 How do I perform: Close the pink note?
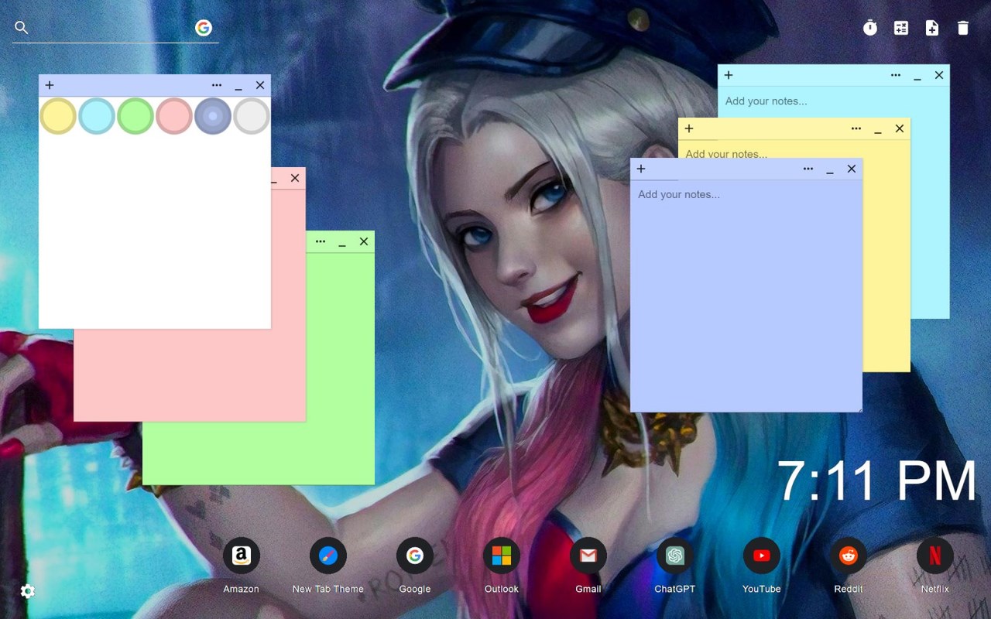pos(295,178)
